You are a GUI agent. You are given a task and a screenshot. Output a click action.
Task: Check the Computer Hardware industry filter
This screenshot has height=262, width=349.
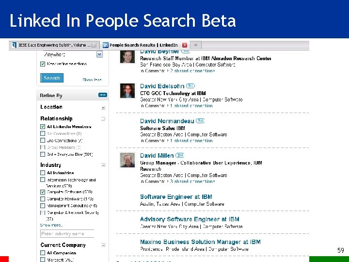[43, 199]
